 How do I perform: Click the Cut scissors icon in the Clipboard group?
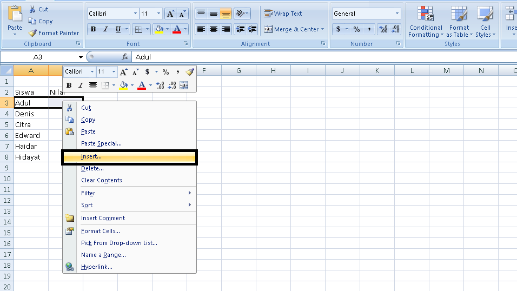32,9
